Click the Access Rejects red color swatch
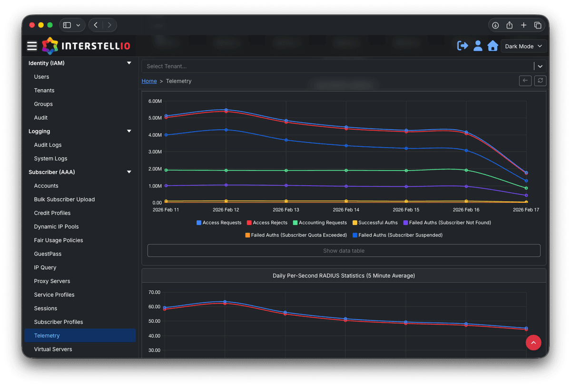 (248, 222)
